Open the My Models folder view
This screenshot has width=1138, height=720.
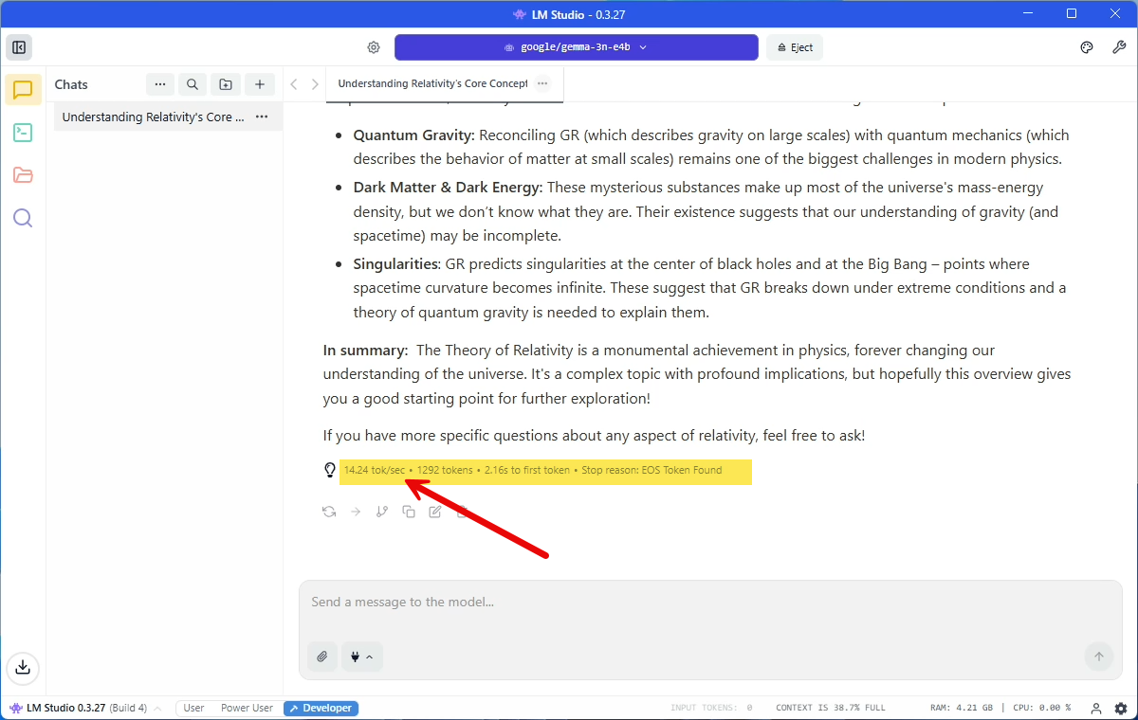[x=23, y=175]
